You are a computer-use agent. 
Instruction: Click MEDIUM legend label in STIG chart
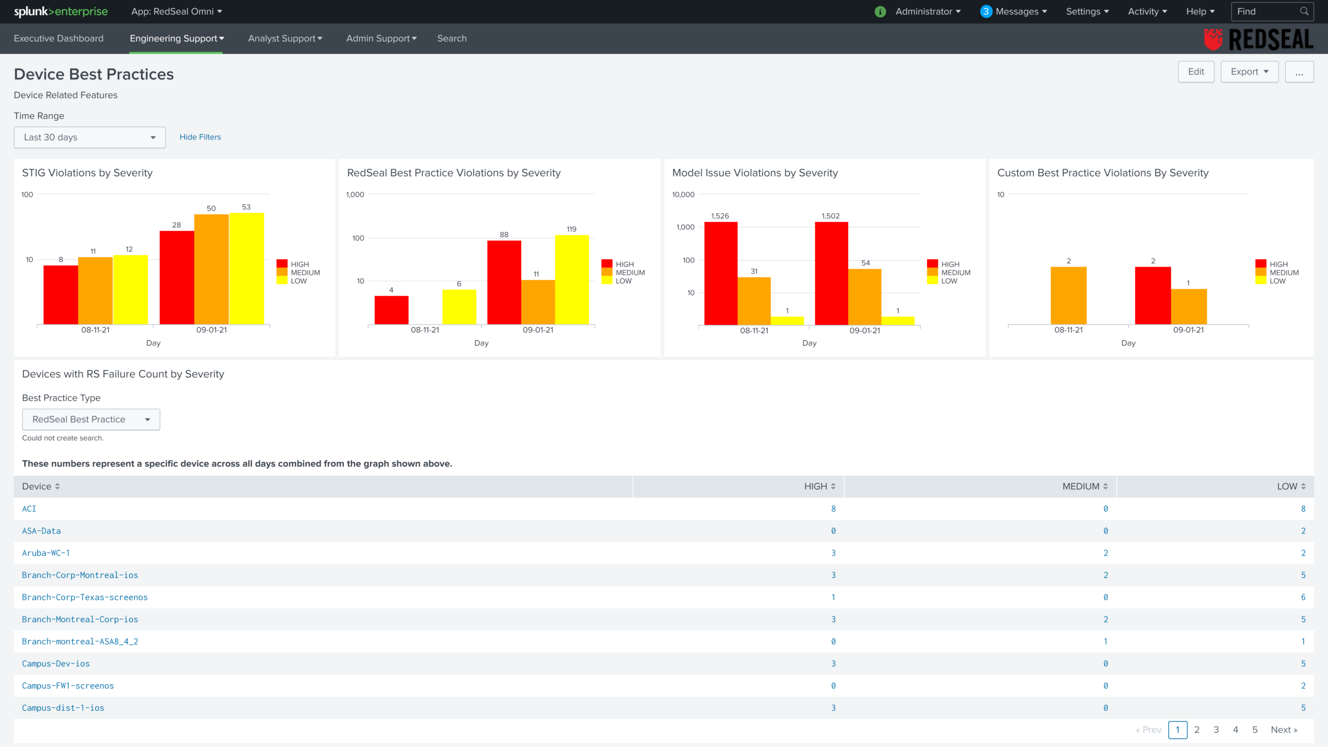[x=305, y=272]
